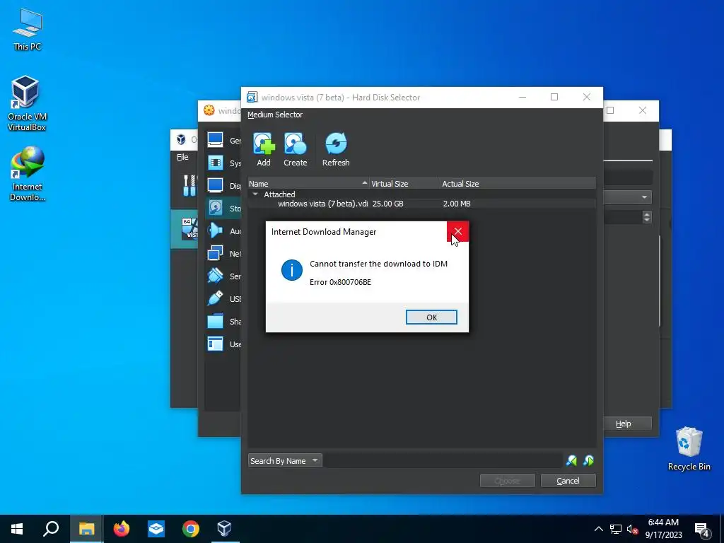The height and width of the screenshot is (543, 724).
Task: Click the Tools icon in VirtualBox Manager
Action: point(189,185)
